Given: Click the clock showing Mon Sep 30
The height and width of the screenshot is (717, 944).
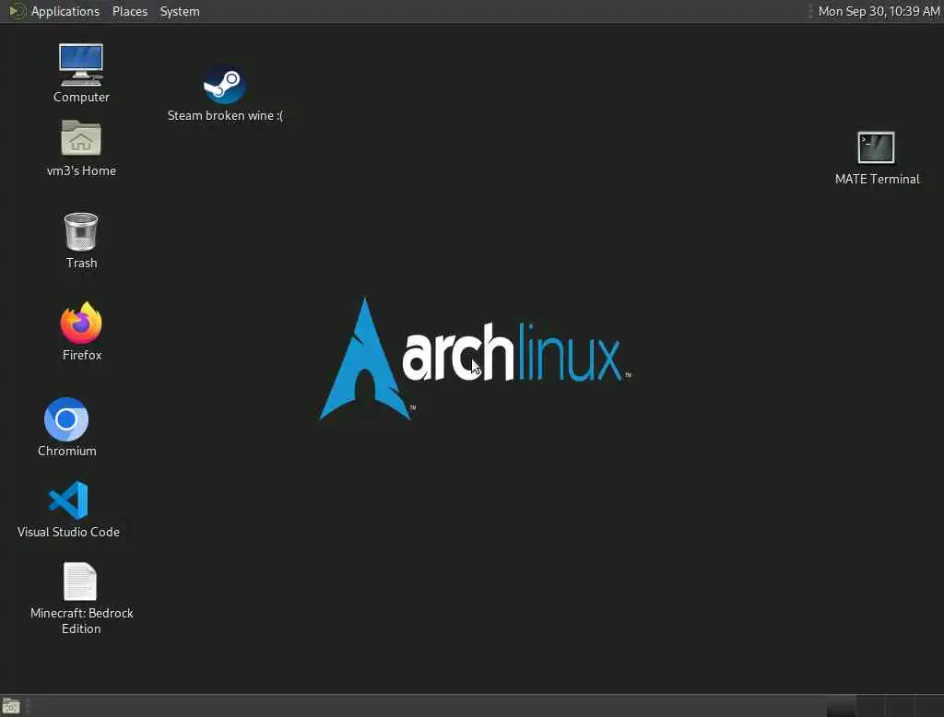Looking at the screenshot, I should [x=879, y=11].
